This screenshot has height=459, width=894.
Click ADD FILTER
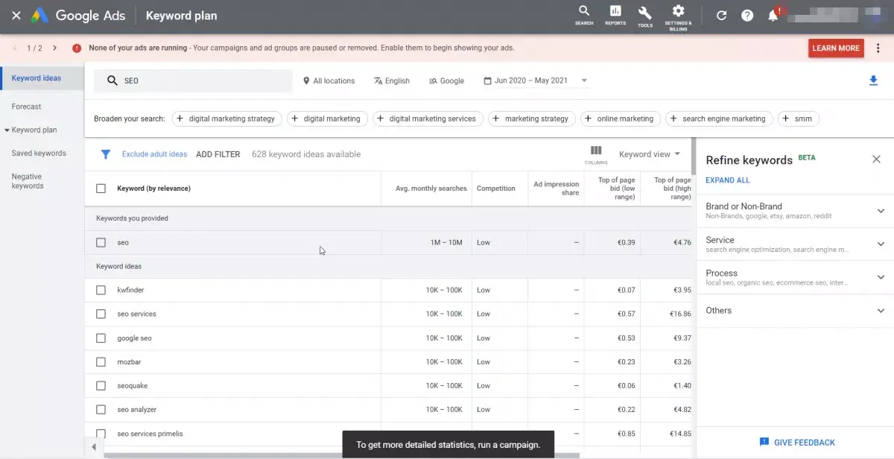tap(218, 154)
